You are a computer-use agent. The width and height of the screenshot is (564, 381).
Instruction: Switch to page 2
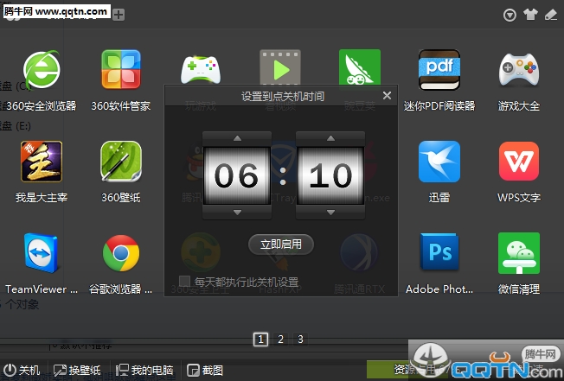click(x=280, y=339)
